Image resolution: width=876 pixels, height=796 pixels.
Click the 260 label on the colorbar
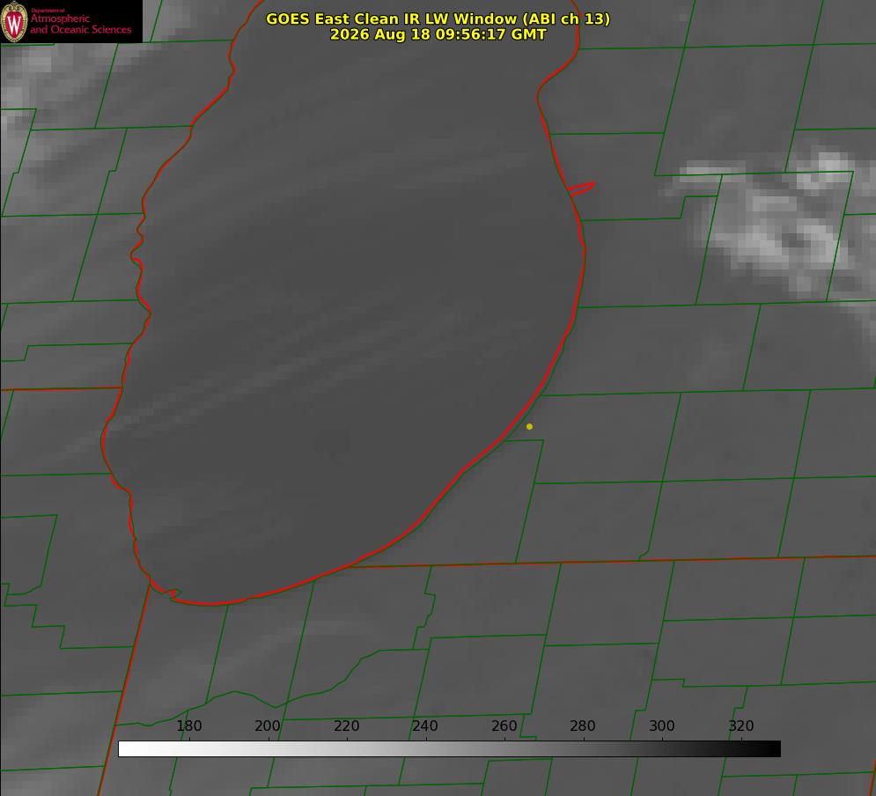point(504,726)
